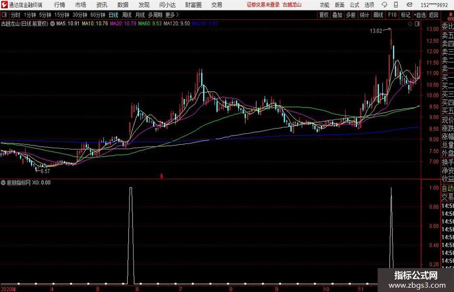This screenshot has height=292, width=454.
Task: Click the 证券交易未登录 login link
Action: (263, 5)
